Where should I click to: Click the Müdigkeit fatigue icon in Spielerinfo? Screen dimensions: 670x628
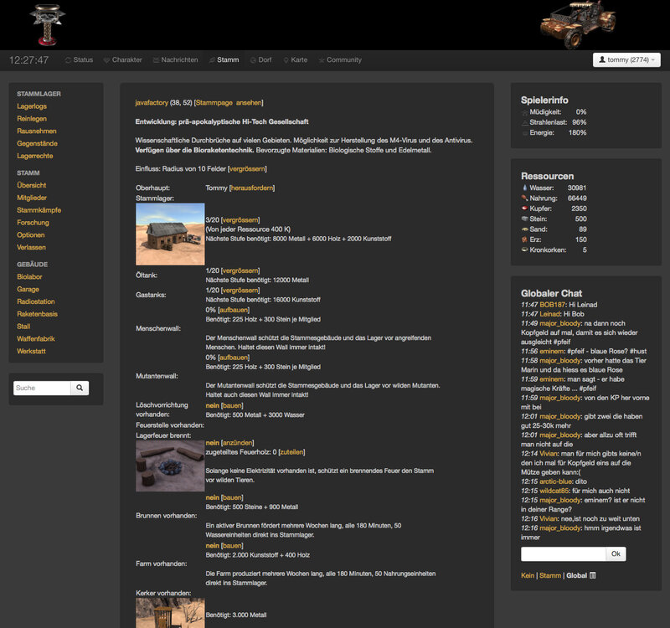pyautogui.click(x=524, y=112)
